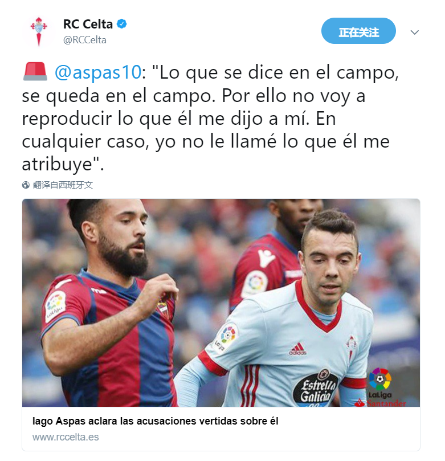The width and height of the screenshot is (445, 461).
Task: Open the RC Celta crest avatar
Action: [x=39, y=32]
